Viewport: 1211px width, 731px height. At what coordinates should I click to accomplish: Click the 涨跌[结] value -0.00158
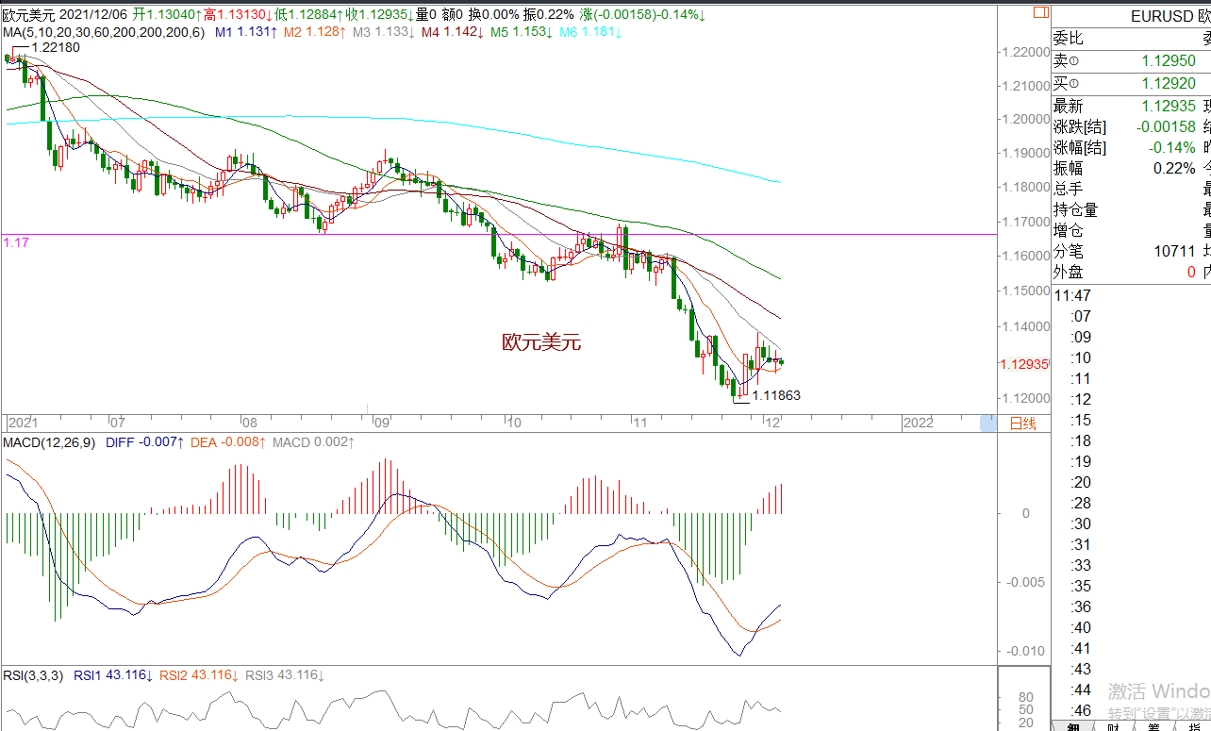tap(1165, 126)
